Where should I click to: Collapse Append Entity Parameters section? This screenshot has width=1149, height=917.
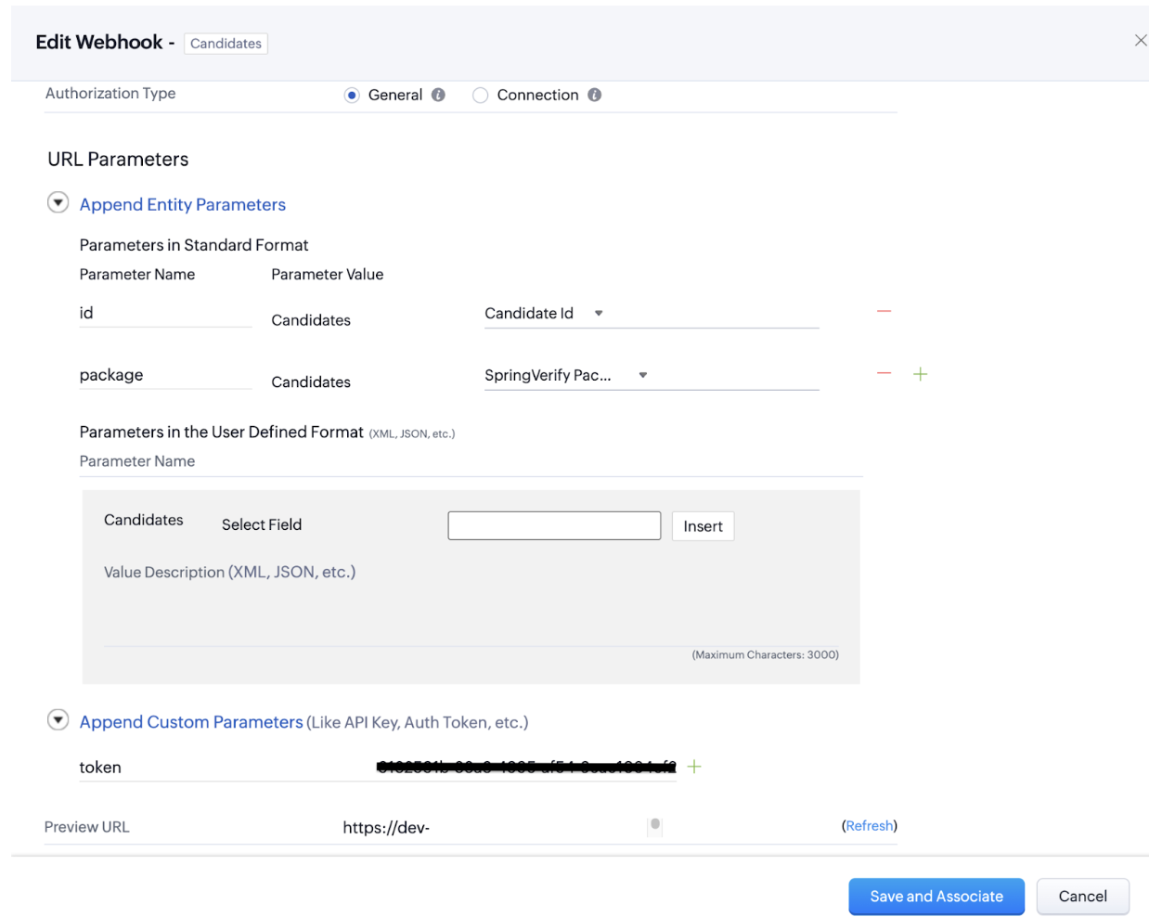click(x=58, y=203)
